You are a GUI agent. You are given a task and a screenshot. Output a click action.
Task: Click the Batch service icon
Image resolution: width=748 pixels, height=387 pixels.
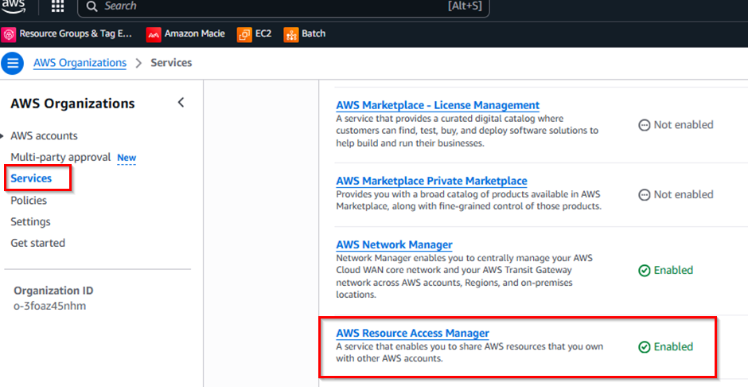point(291,34)
